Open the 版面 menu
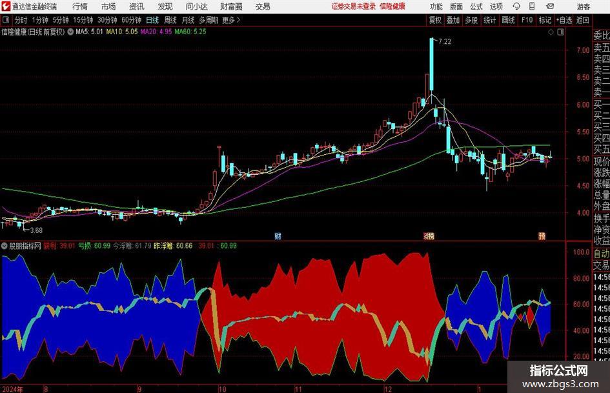This screenshot has height=393, width=610. [456, 6]
